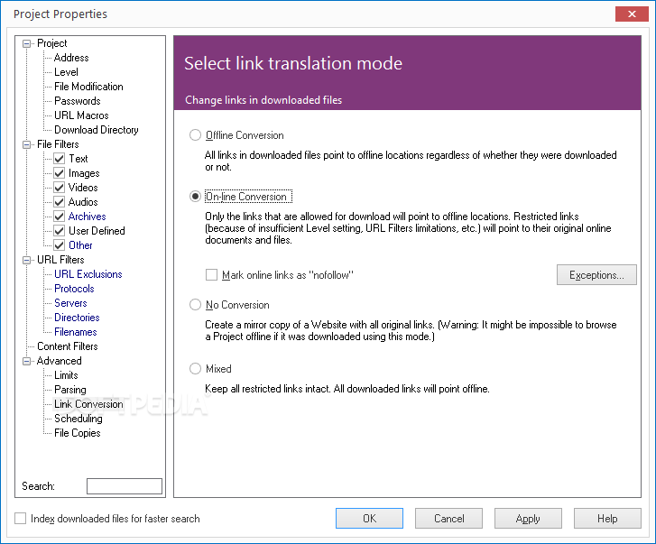
Task: Choose the No Conversion radio option
Action: click(x=195, y=305)
